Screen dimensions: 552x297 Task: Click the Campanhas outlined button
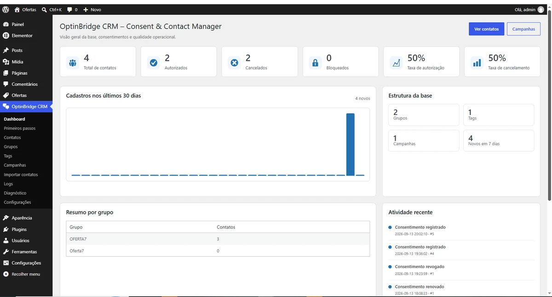point(523,29)
